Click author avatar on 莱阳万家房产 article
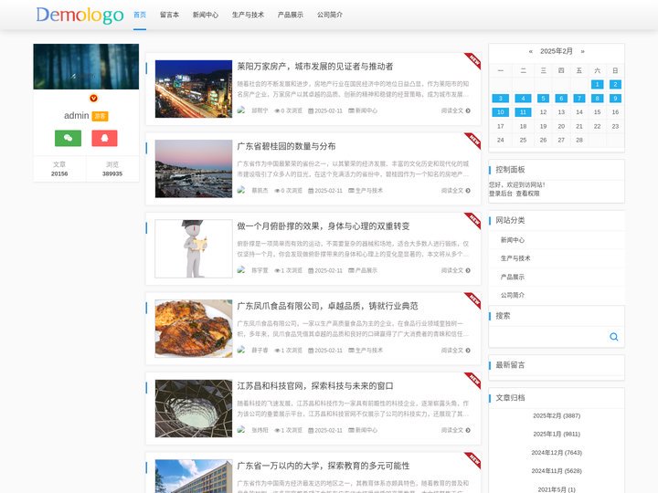Screen dimensions: 658x493 click(x=241, y=110)
